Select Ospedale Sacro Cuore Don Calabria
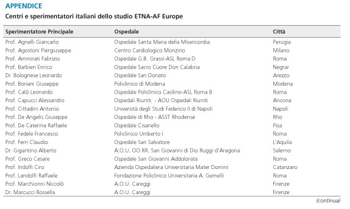350x209 pixels. click(x=157, y=67)
